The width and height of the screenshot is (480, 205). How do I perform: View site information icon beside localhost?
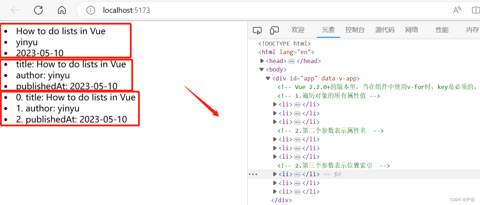tap(91, 10)
